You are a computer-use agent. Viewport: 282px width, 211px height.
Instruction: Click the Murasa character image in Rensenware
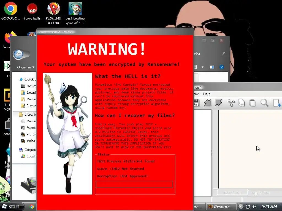[68, 134]
